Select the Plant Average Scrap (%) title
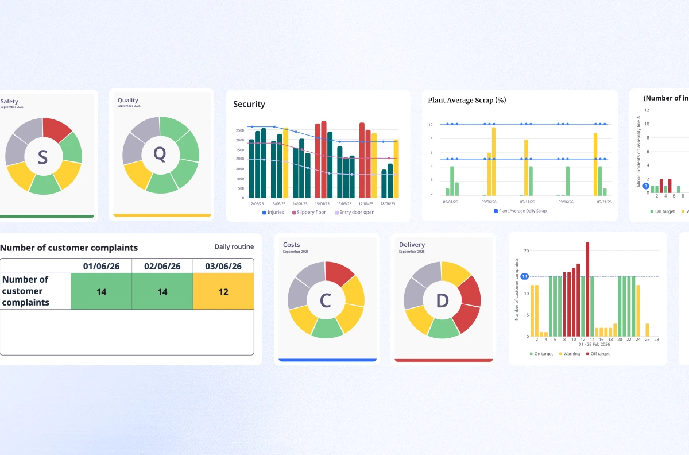 tap(467, 100)
